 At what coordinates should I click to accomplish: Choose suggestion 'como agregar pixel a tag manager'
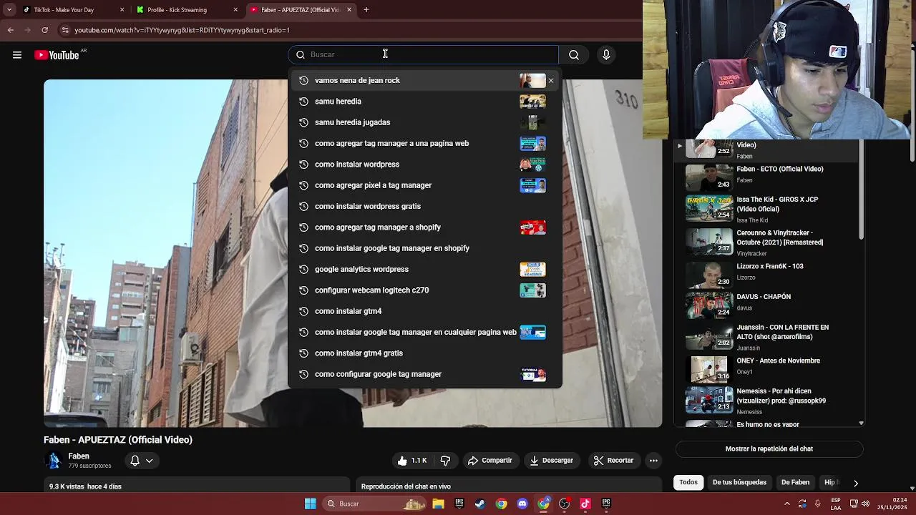click(425, 185)
